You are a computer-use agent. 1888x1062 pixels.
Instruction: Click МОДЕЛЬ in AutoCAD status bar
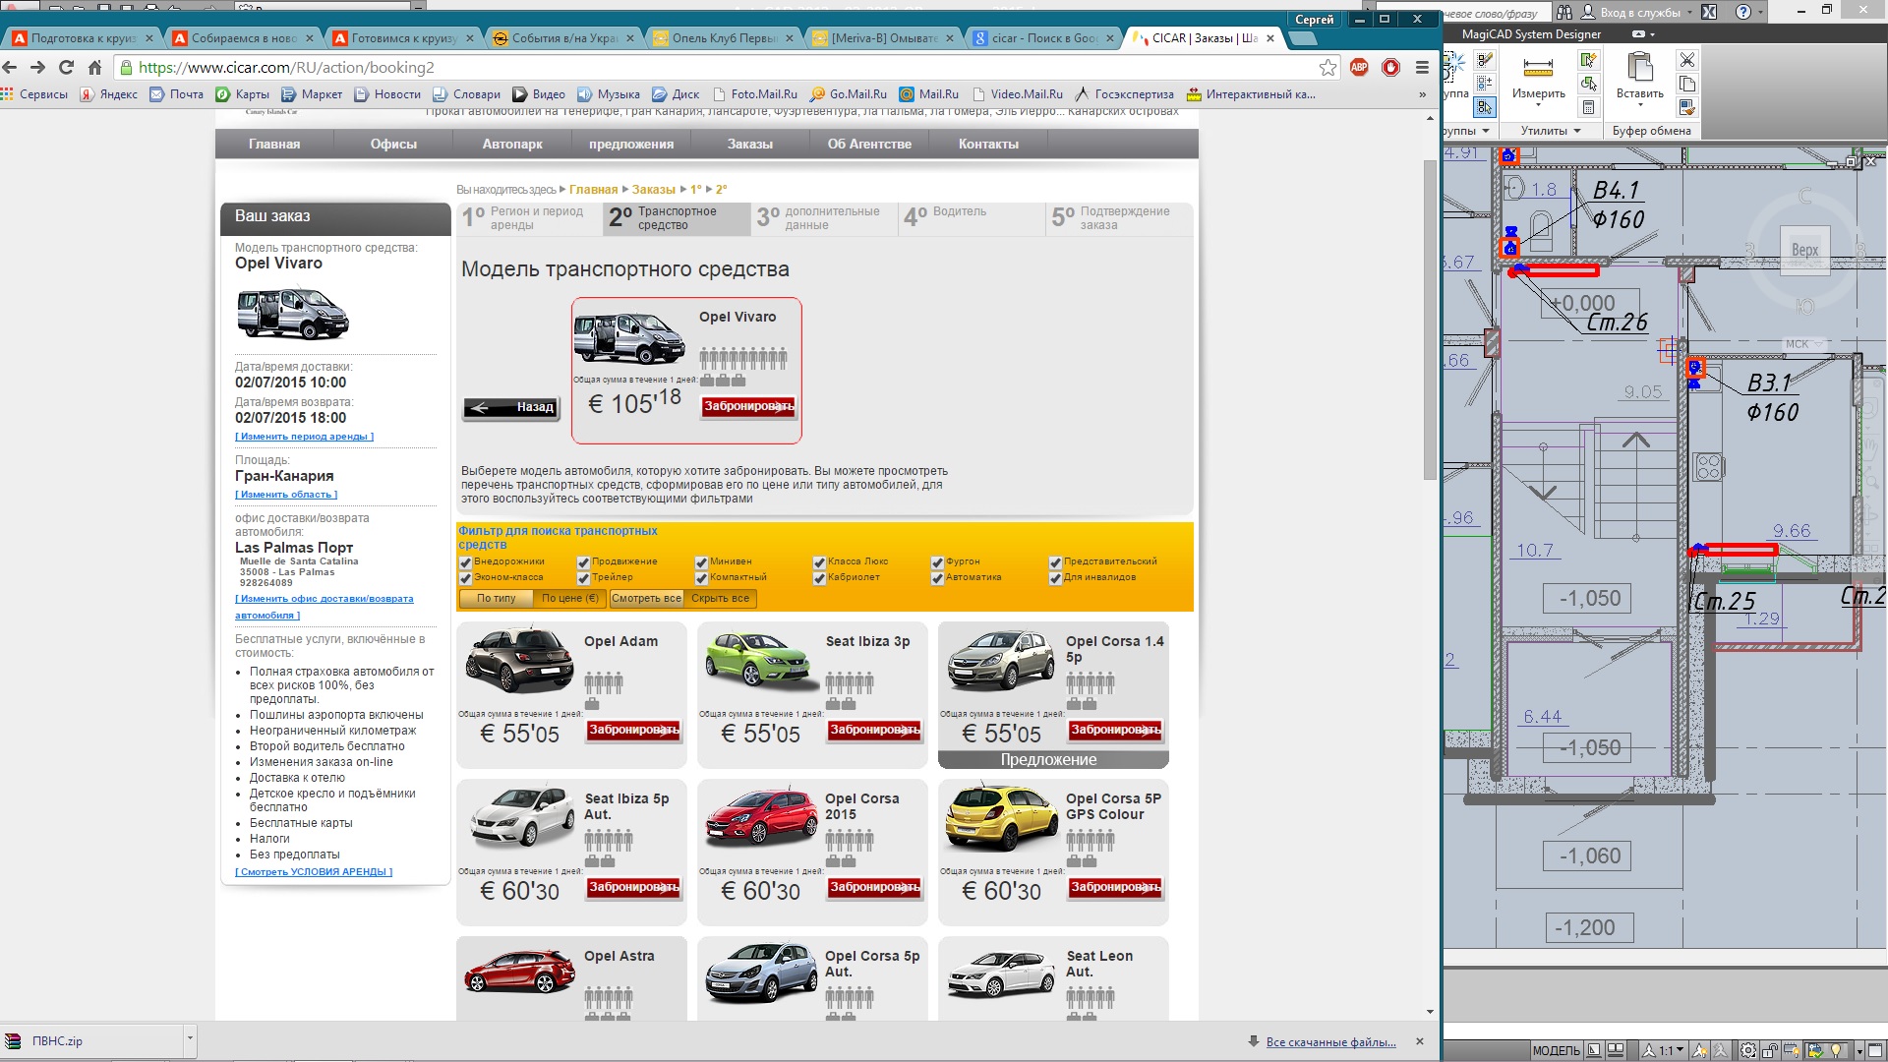click(1557, 1050)
